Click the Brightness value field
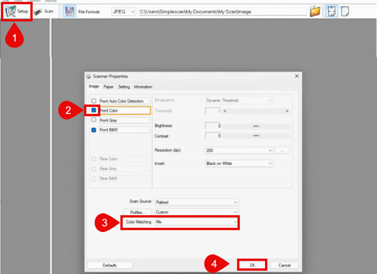Screen dimensions: 377x274 213,126
